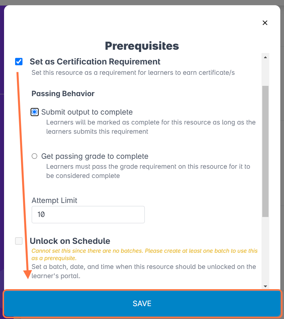Click the Passing Behavior section heading

tap(63, 94)
